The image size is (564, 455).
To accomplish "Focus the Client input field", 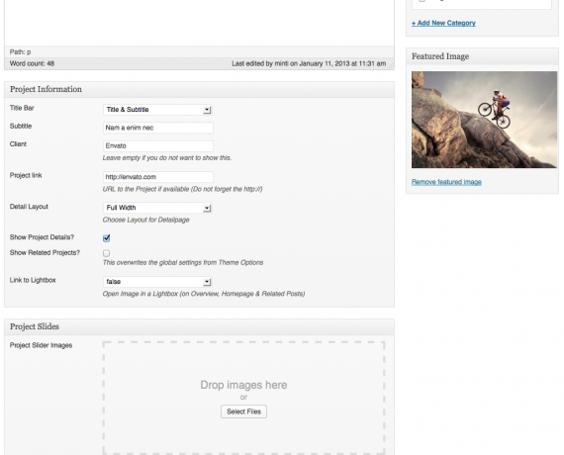I will [x=158, y=145].
